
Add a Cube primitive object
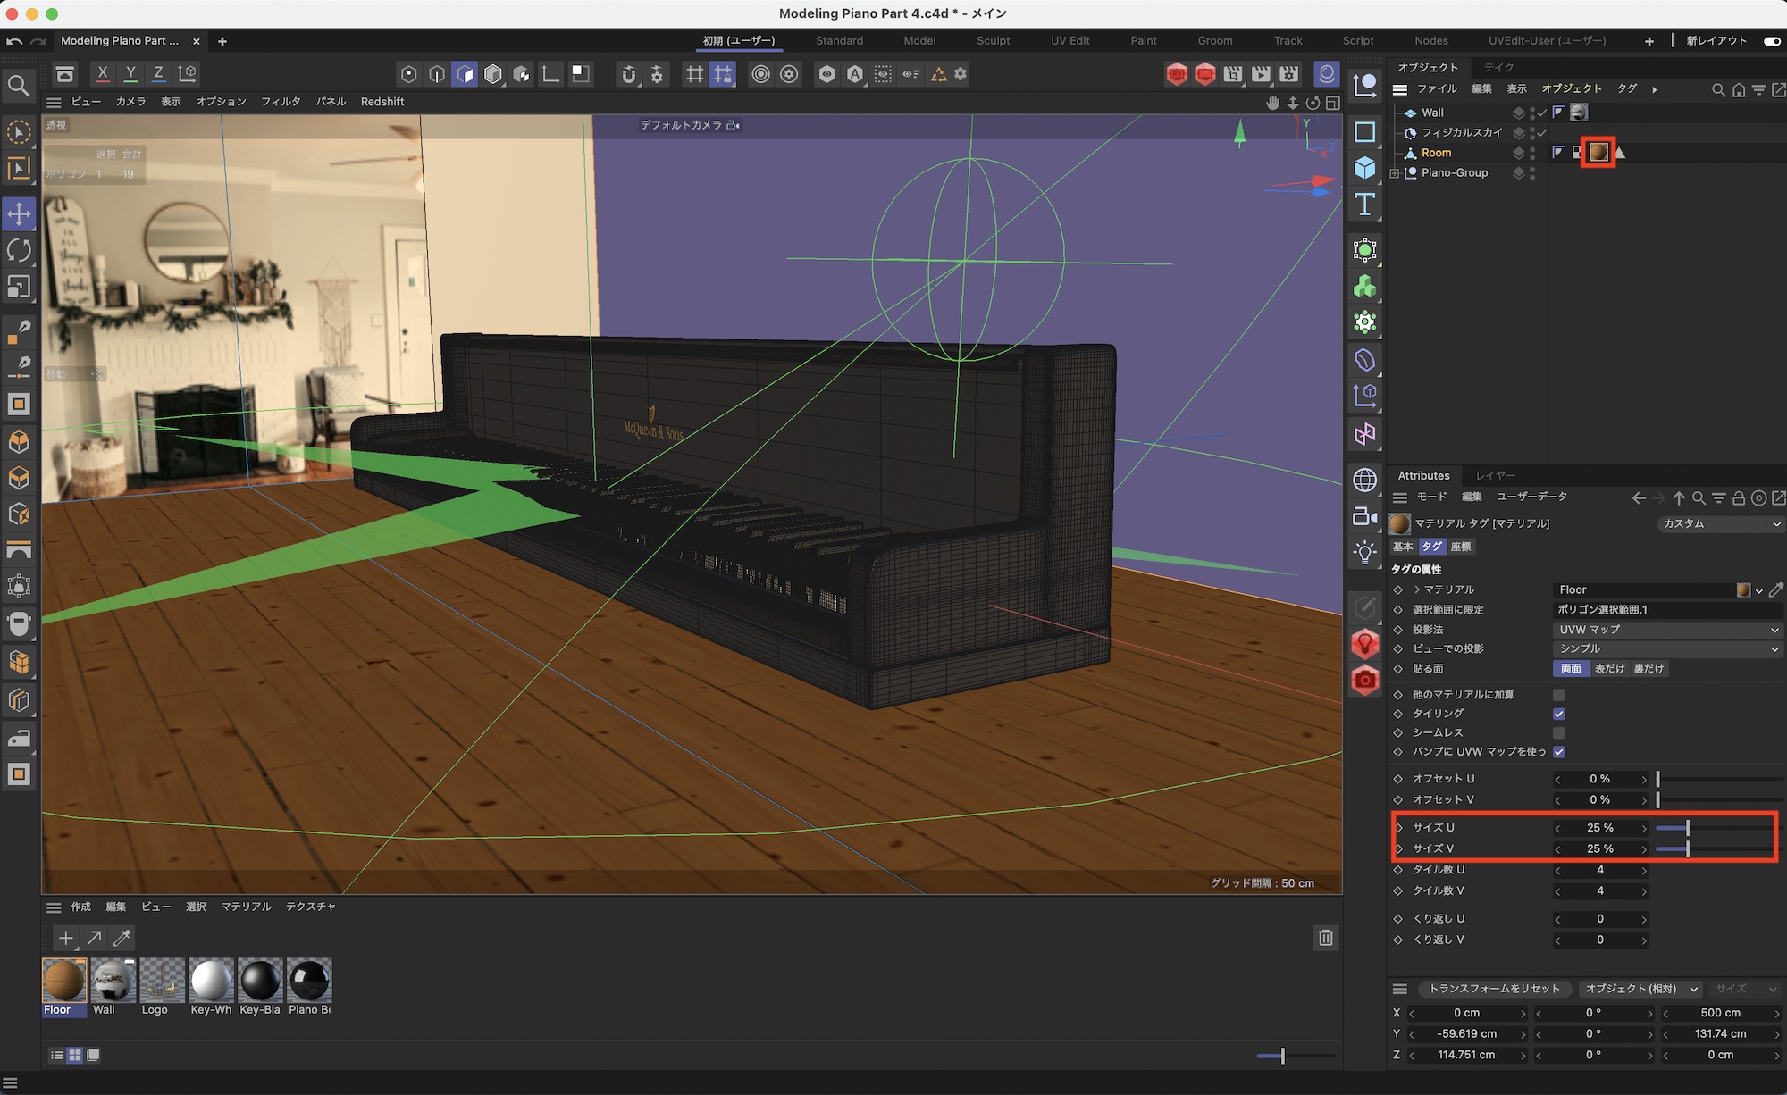pyautogui.click(x=1364, y=168)
